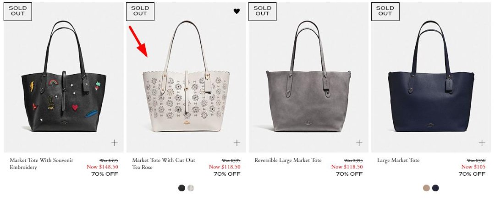Screen dimensions: 495x200
Task: Click Sold Out badge on Souvenir Embroidery tote
Action: [18, 11]
